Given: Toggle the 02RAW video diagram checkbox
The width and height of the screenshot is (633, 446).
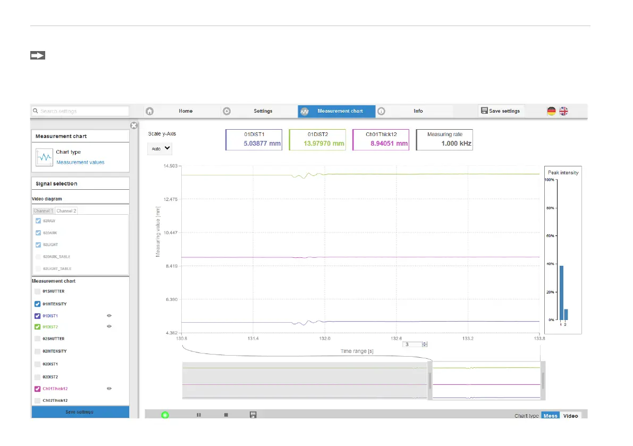Looking at the screenshot, I should (38, 221).
